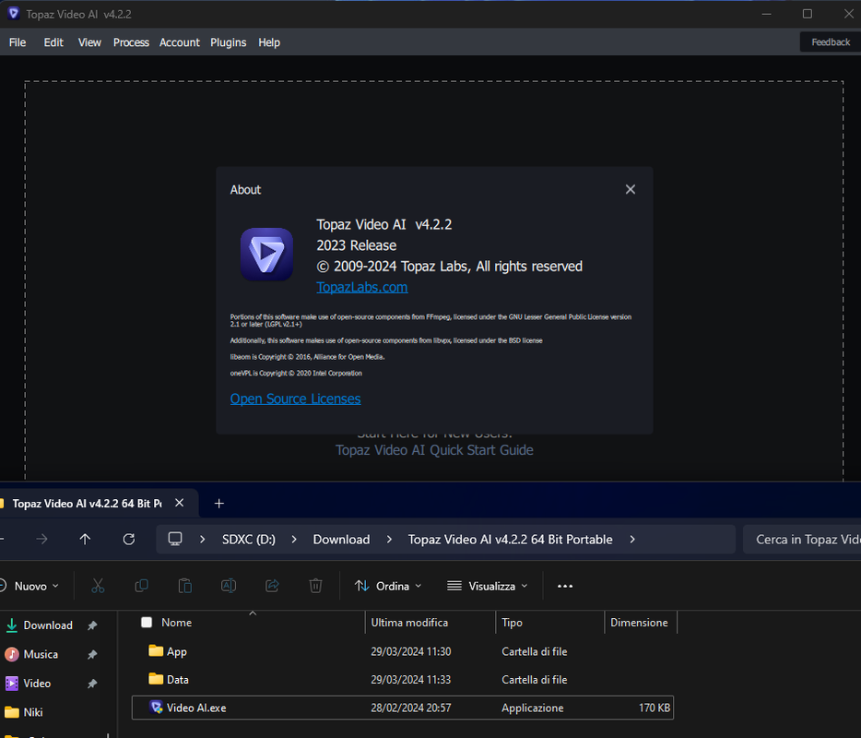The width and height of the screenshot is (861, 738).
Task: Click the PC monitor icon in the address bar
Action: (x=175, y=539)
